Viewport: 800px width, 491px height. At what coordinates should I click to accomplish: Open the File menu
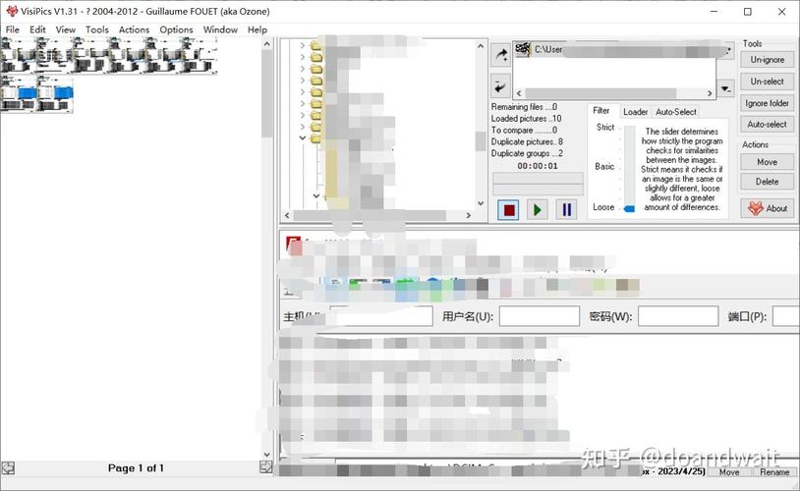12,29
